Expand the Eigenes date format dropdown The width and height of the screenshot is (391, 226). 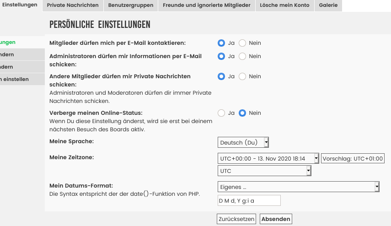click(298, 187)
